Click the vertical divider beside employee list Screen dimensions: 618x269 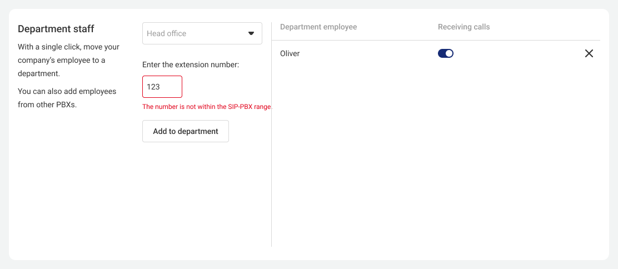[272, 134]
